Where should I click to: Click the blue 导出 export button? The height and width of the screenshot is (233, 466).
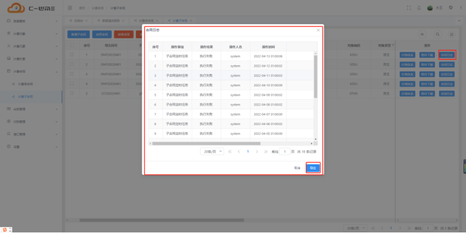click(x=313, y=168)
